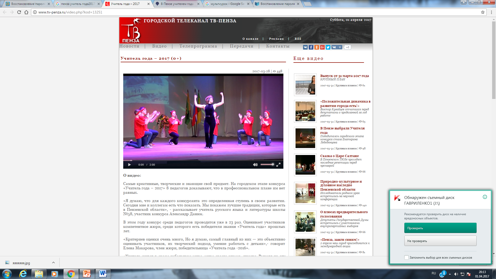Open the tray volume control
Viewport: 496px width, 279px height.
click(x=456, y=274)
